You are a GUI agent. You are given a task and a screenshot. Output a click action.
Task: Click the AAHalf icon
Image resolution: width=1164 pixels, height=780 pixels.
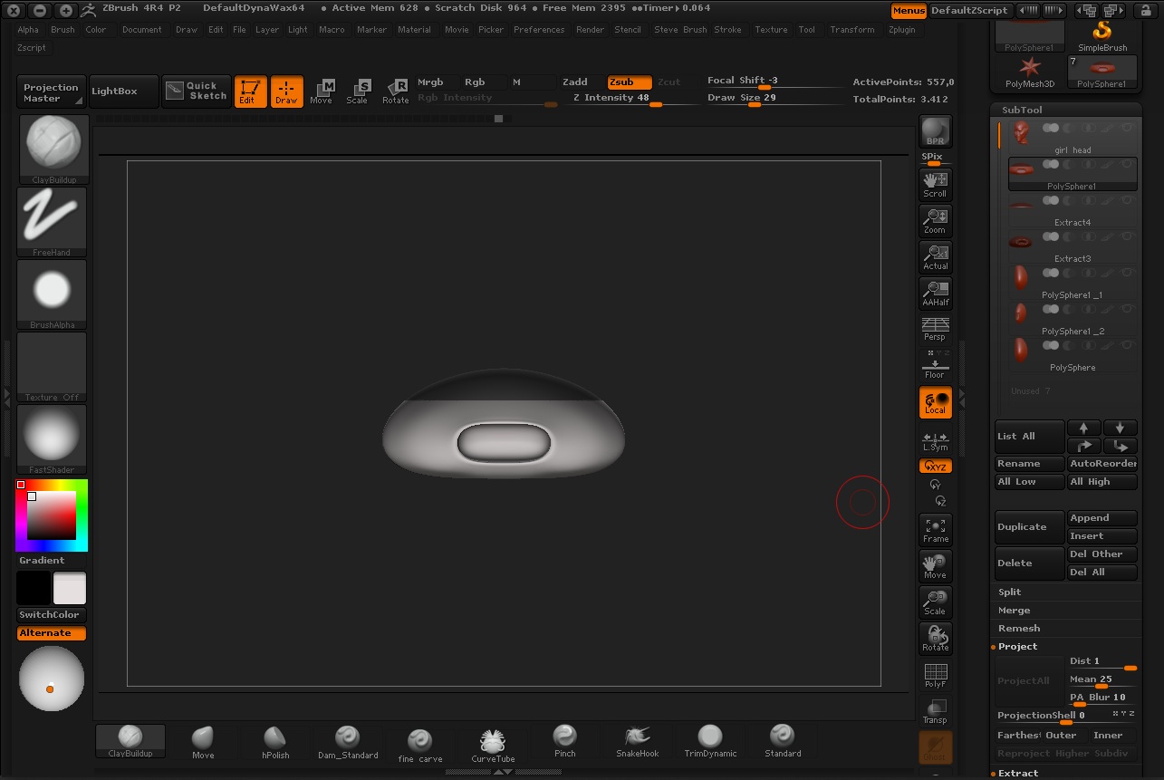point(935,293)
